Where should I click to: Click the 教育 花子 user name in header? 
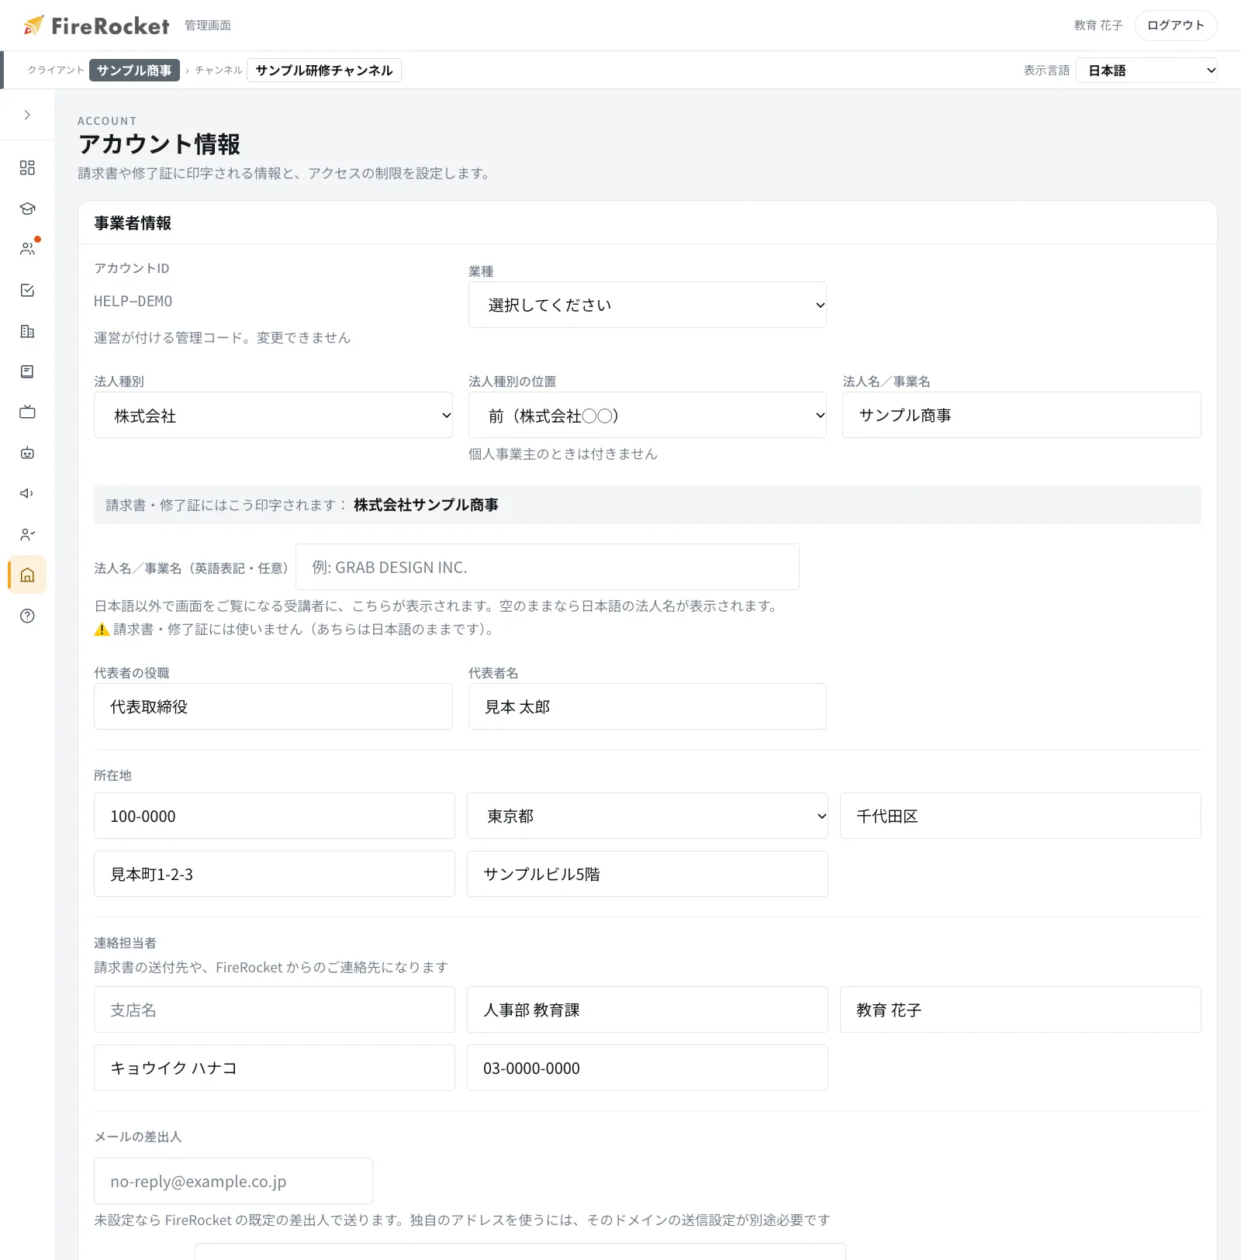pyautogui.click(x=1098, y=26)
